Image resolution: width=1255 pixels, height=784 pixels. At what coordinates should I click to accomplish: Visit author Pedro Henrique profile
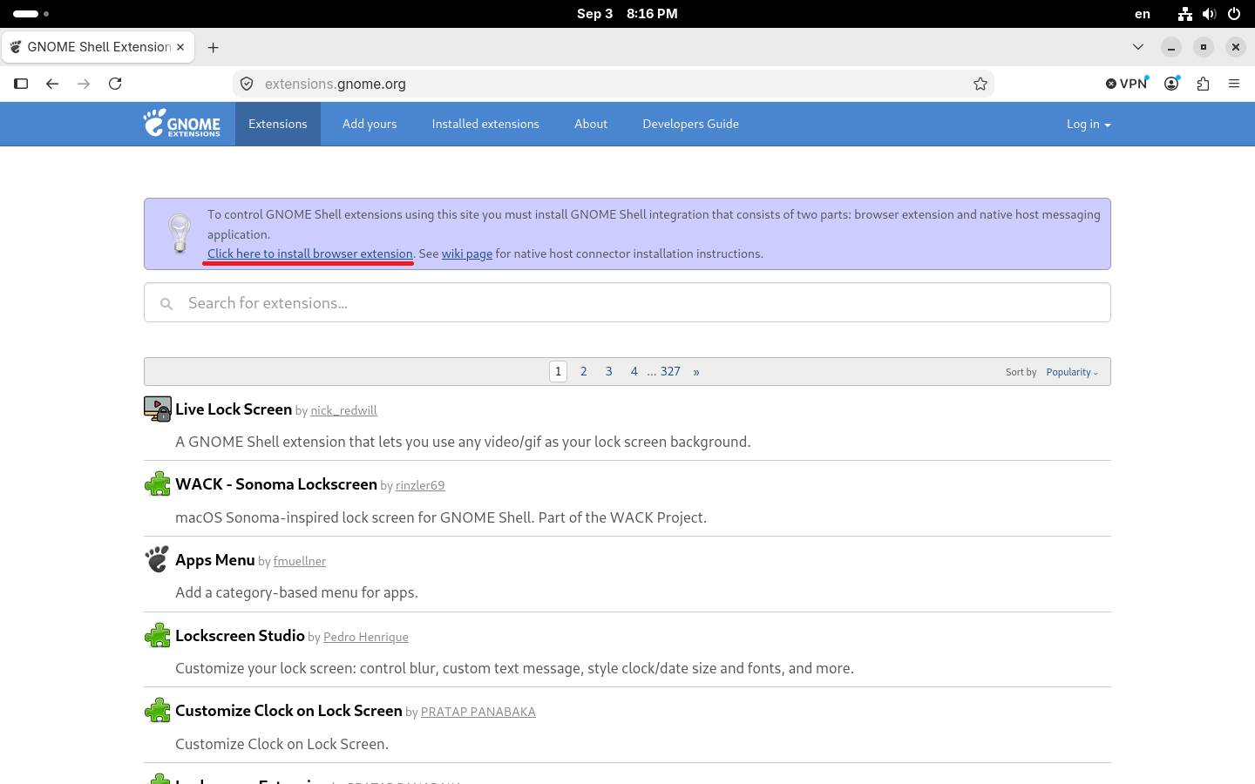click(x=366, y=637)
